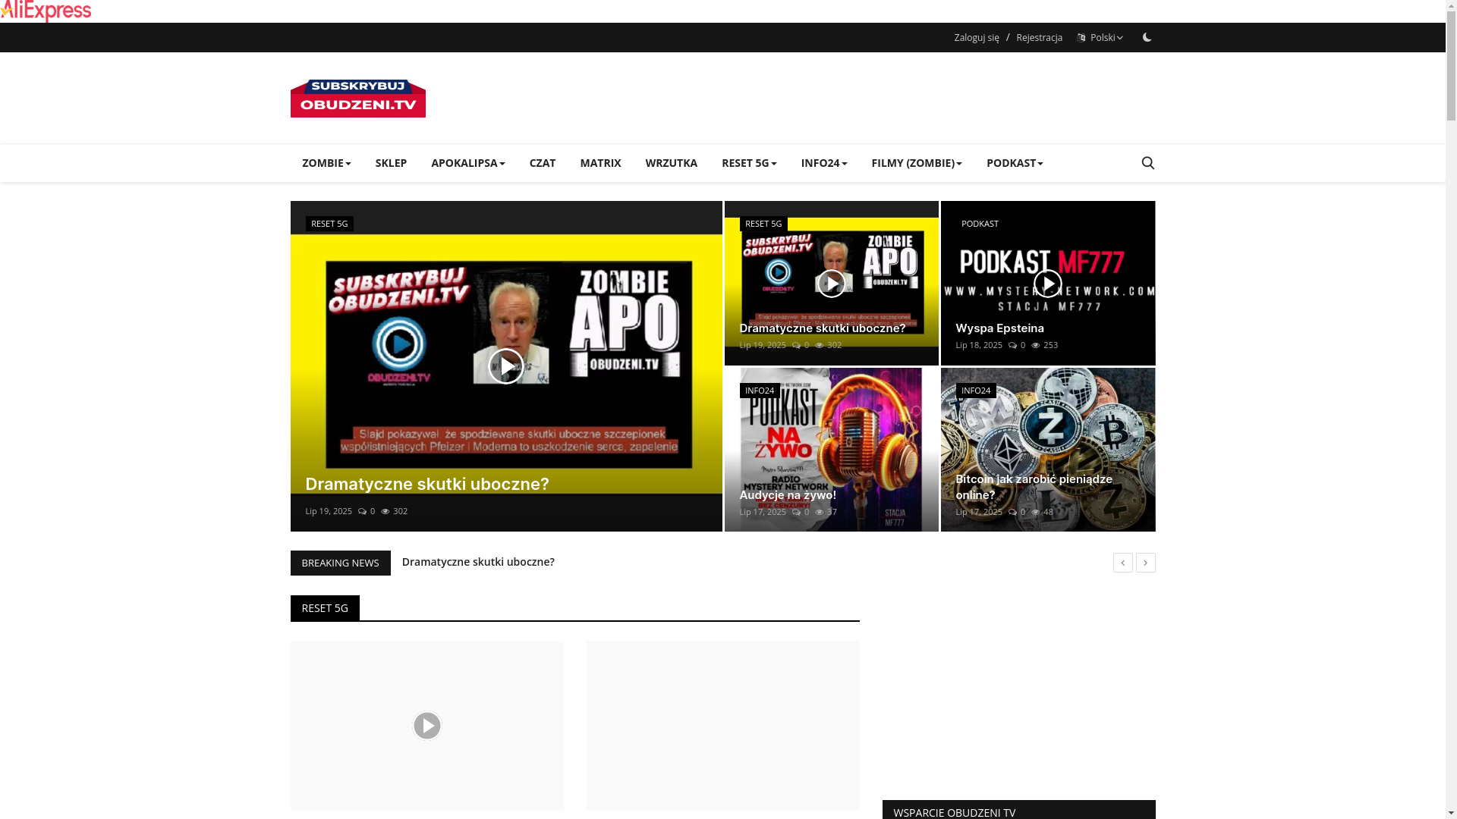Open the Polski language dropdown
The image size is (1457, 819).
point(1100,38)
